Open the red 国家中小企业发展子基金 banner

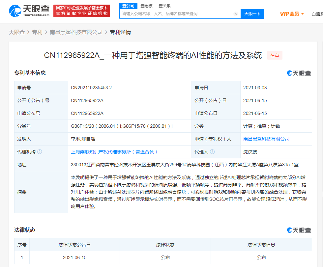(x=82, y=11)
